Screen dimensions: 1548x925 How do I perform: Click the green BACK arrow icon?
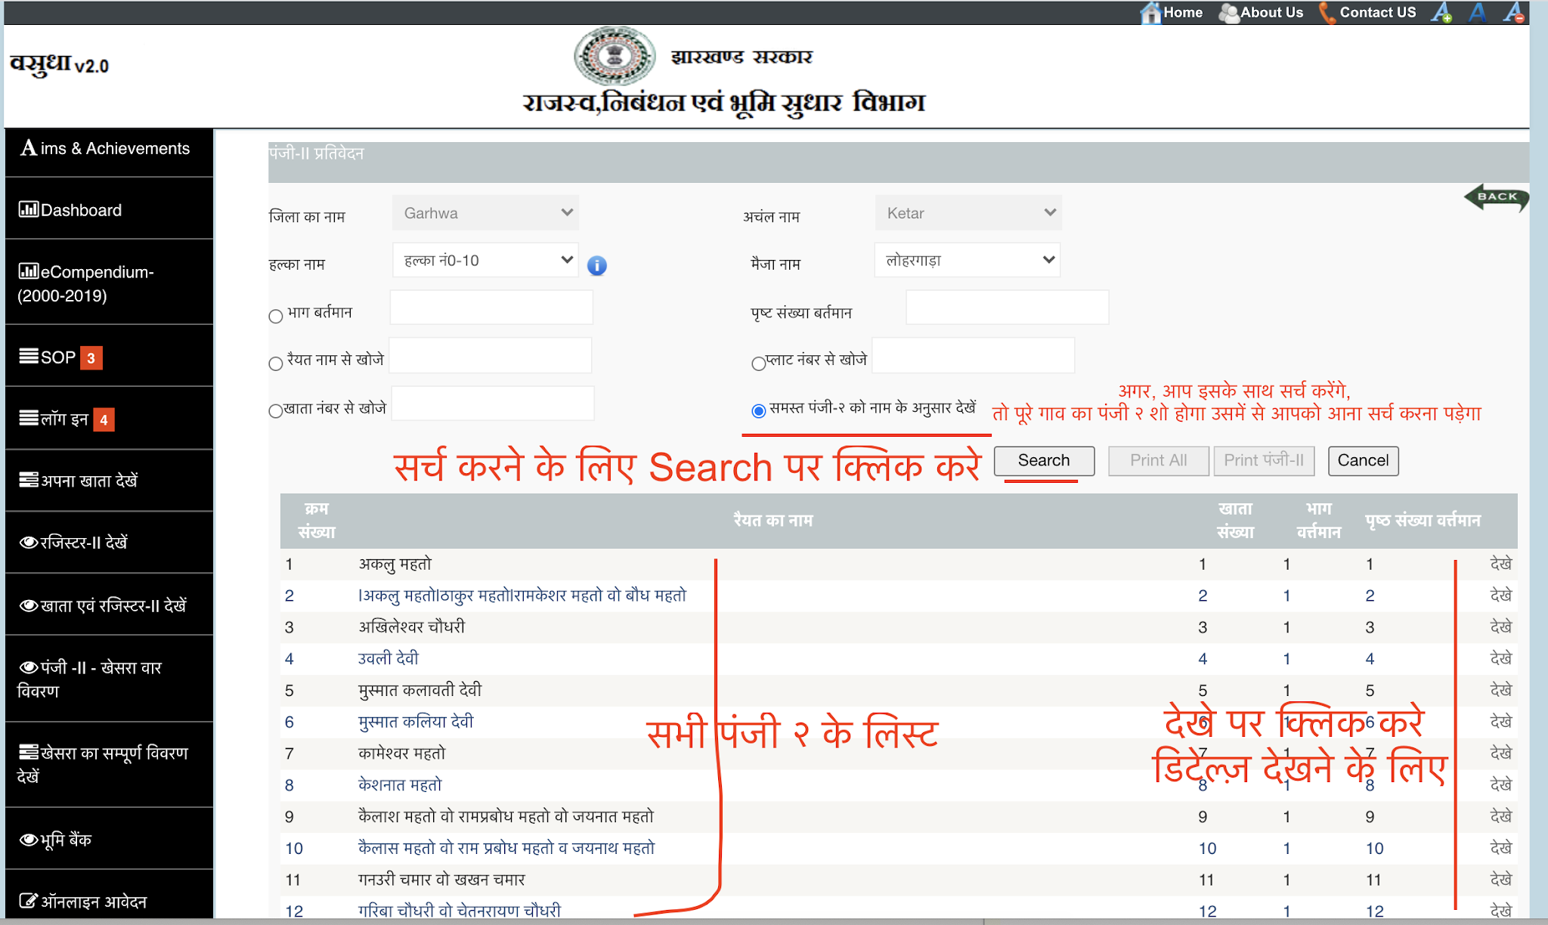coord(1496,197)
